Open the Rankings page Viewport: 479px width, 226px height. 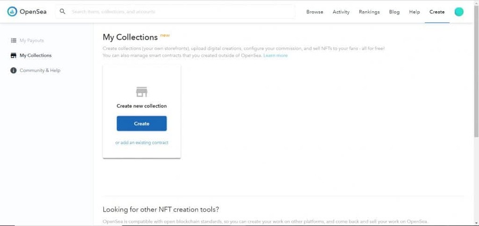coord(369,12)
